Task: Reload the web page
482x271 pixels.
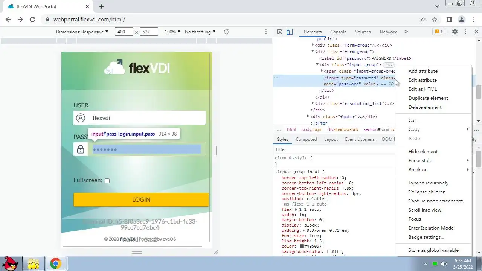Action: [x=32, y=20]
